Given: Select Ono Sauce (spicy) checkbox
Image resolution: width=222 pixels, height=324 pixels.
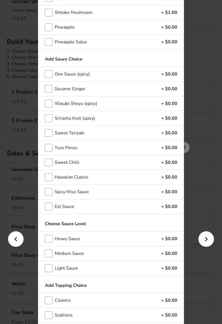Looking at the screenshot, I should [x=49, y=74].
